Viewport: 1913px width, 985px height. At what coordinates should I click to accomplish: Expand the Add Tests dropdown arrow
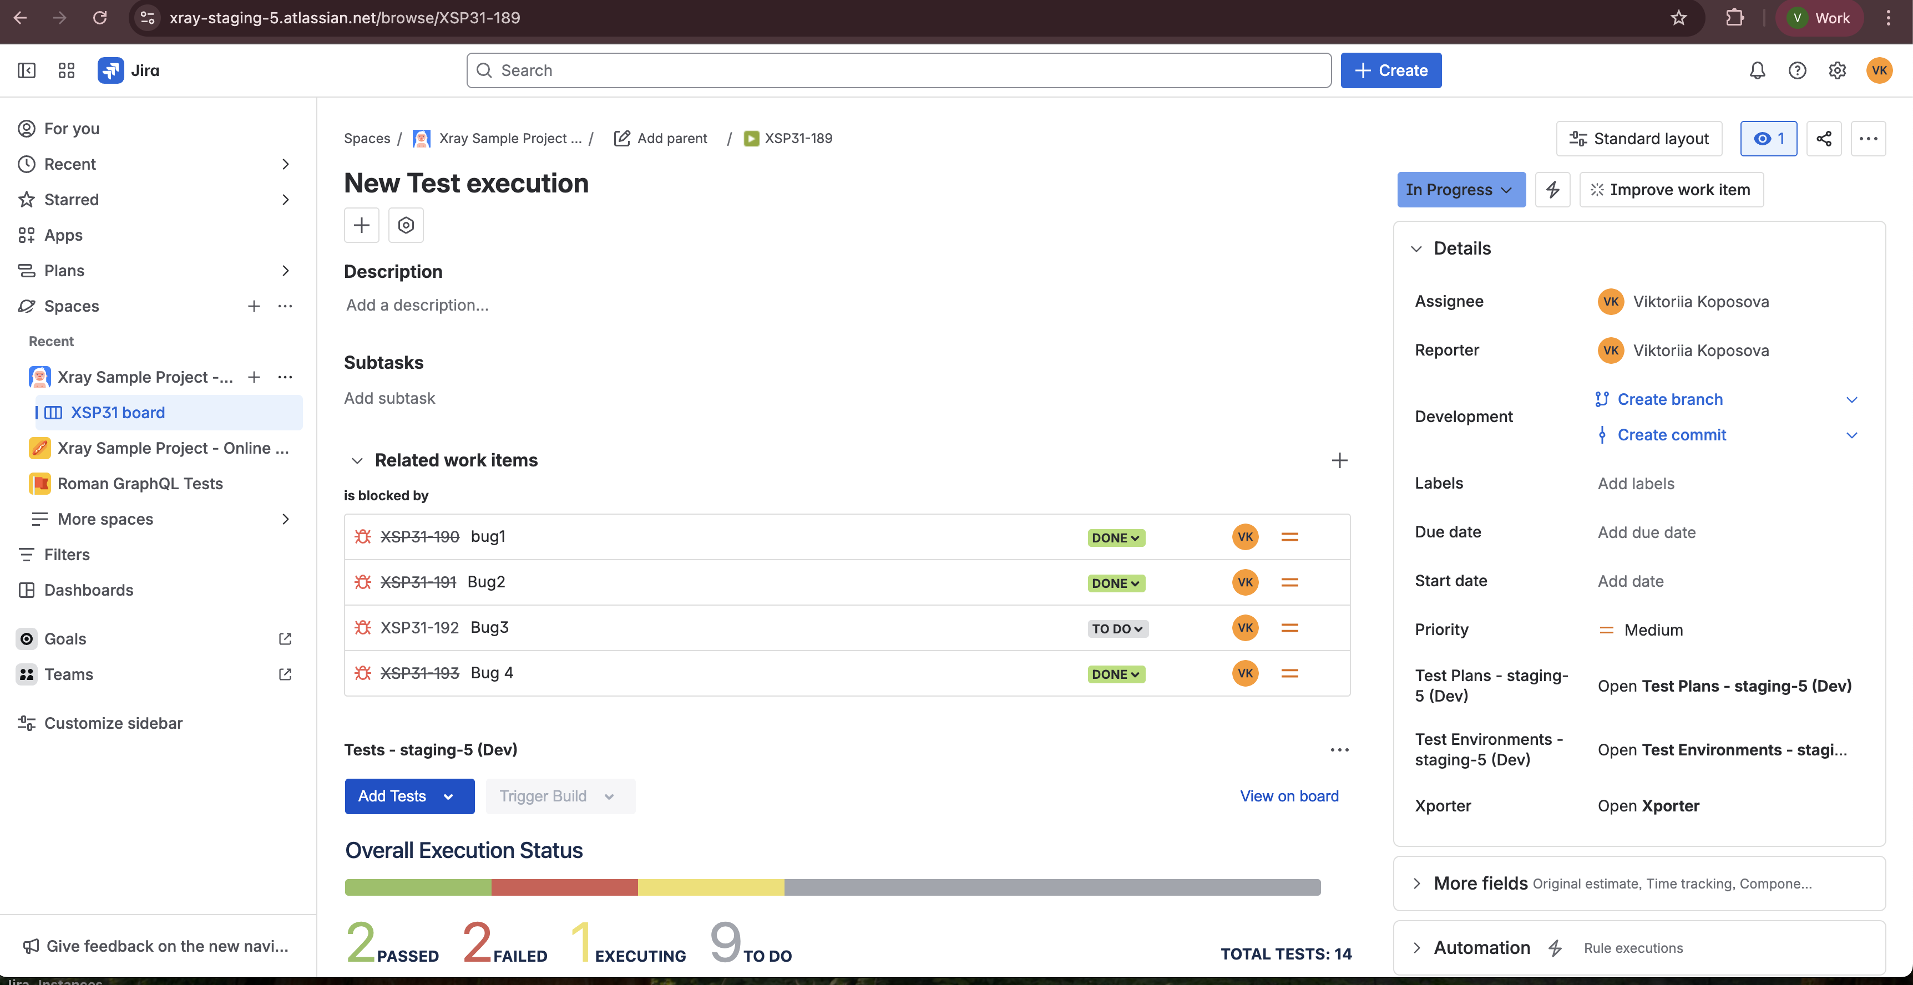point(448,796)
